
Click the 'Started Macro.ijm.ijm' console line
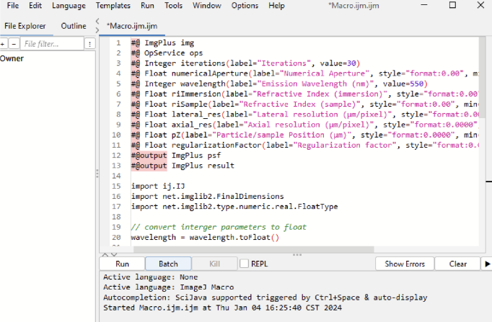tap(222, 308)
